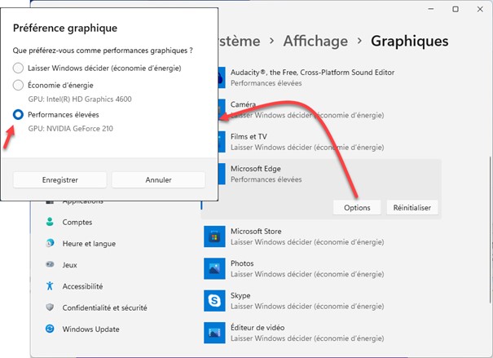Viewport: 493px width, 358px height.
Task: Click the Photos app icon
Action: pyautogui.click(x=215, y=268)
